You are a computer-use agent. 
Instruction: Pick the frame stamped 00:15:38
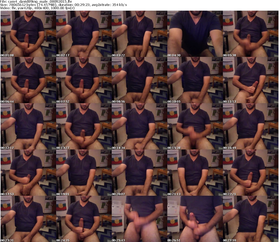coord(195,126)
